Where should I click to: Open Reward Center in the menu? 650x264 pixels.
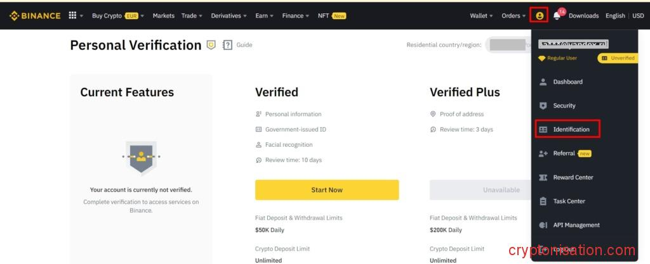(573, 177)
